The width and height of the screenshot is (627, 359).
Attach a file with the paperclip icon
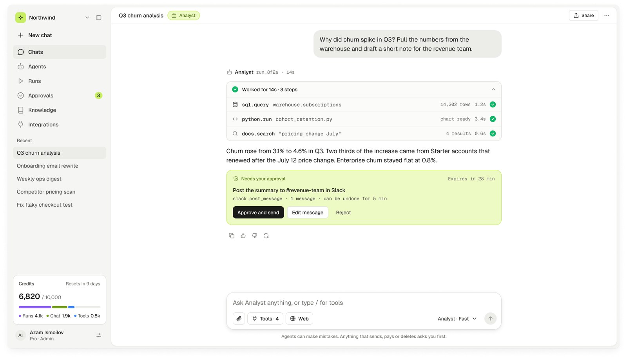pyautogui.click(x=239, y=319)
